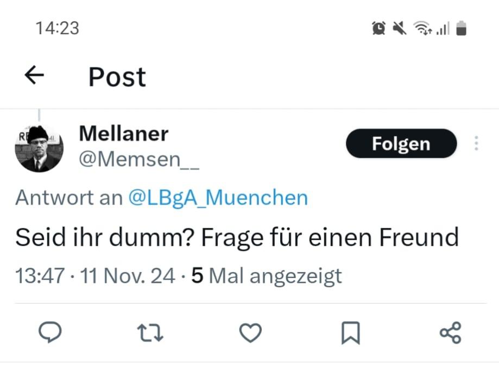
Task: Open the "5 Mal angezeigt" view count
Action: pos(267,276)
